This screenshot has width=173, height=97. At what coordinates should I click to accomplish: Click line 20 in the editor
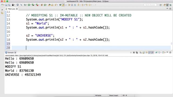pos(91,48)
